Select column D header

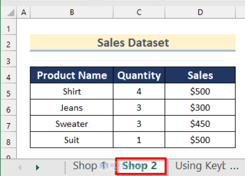pyautogui.click(x=200, y=12)
